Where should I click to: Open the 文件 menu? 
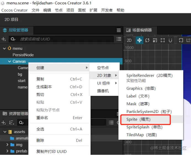35,10
